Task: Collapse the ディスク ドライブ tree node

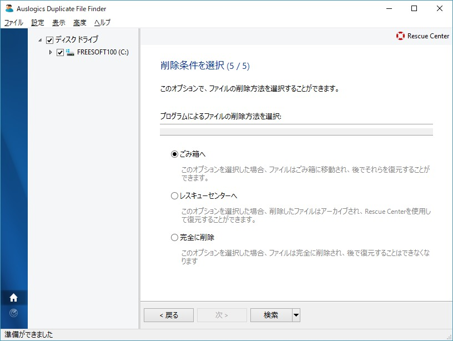Action: point(40,40)
